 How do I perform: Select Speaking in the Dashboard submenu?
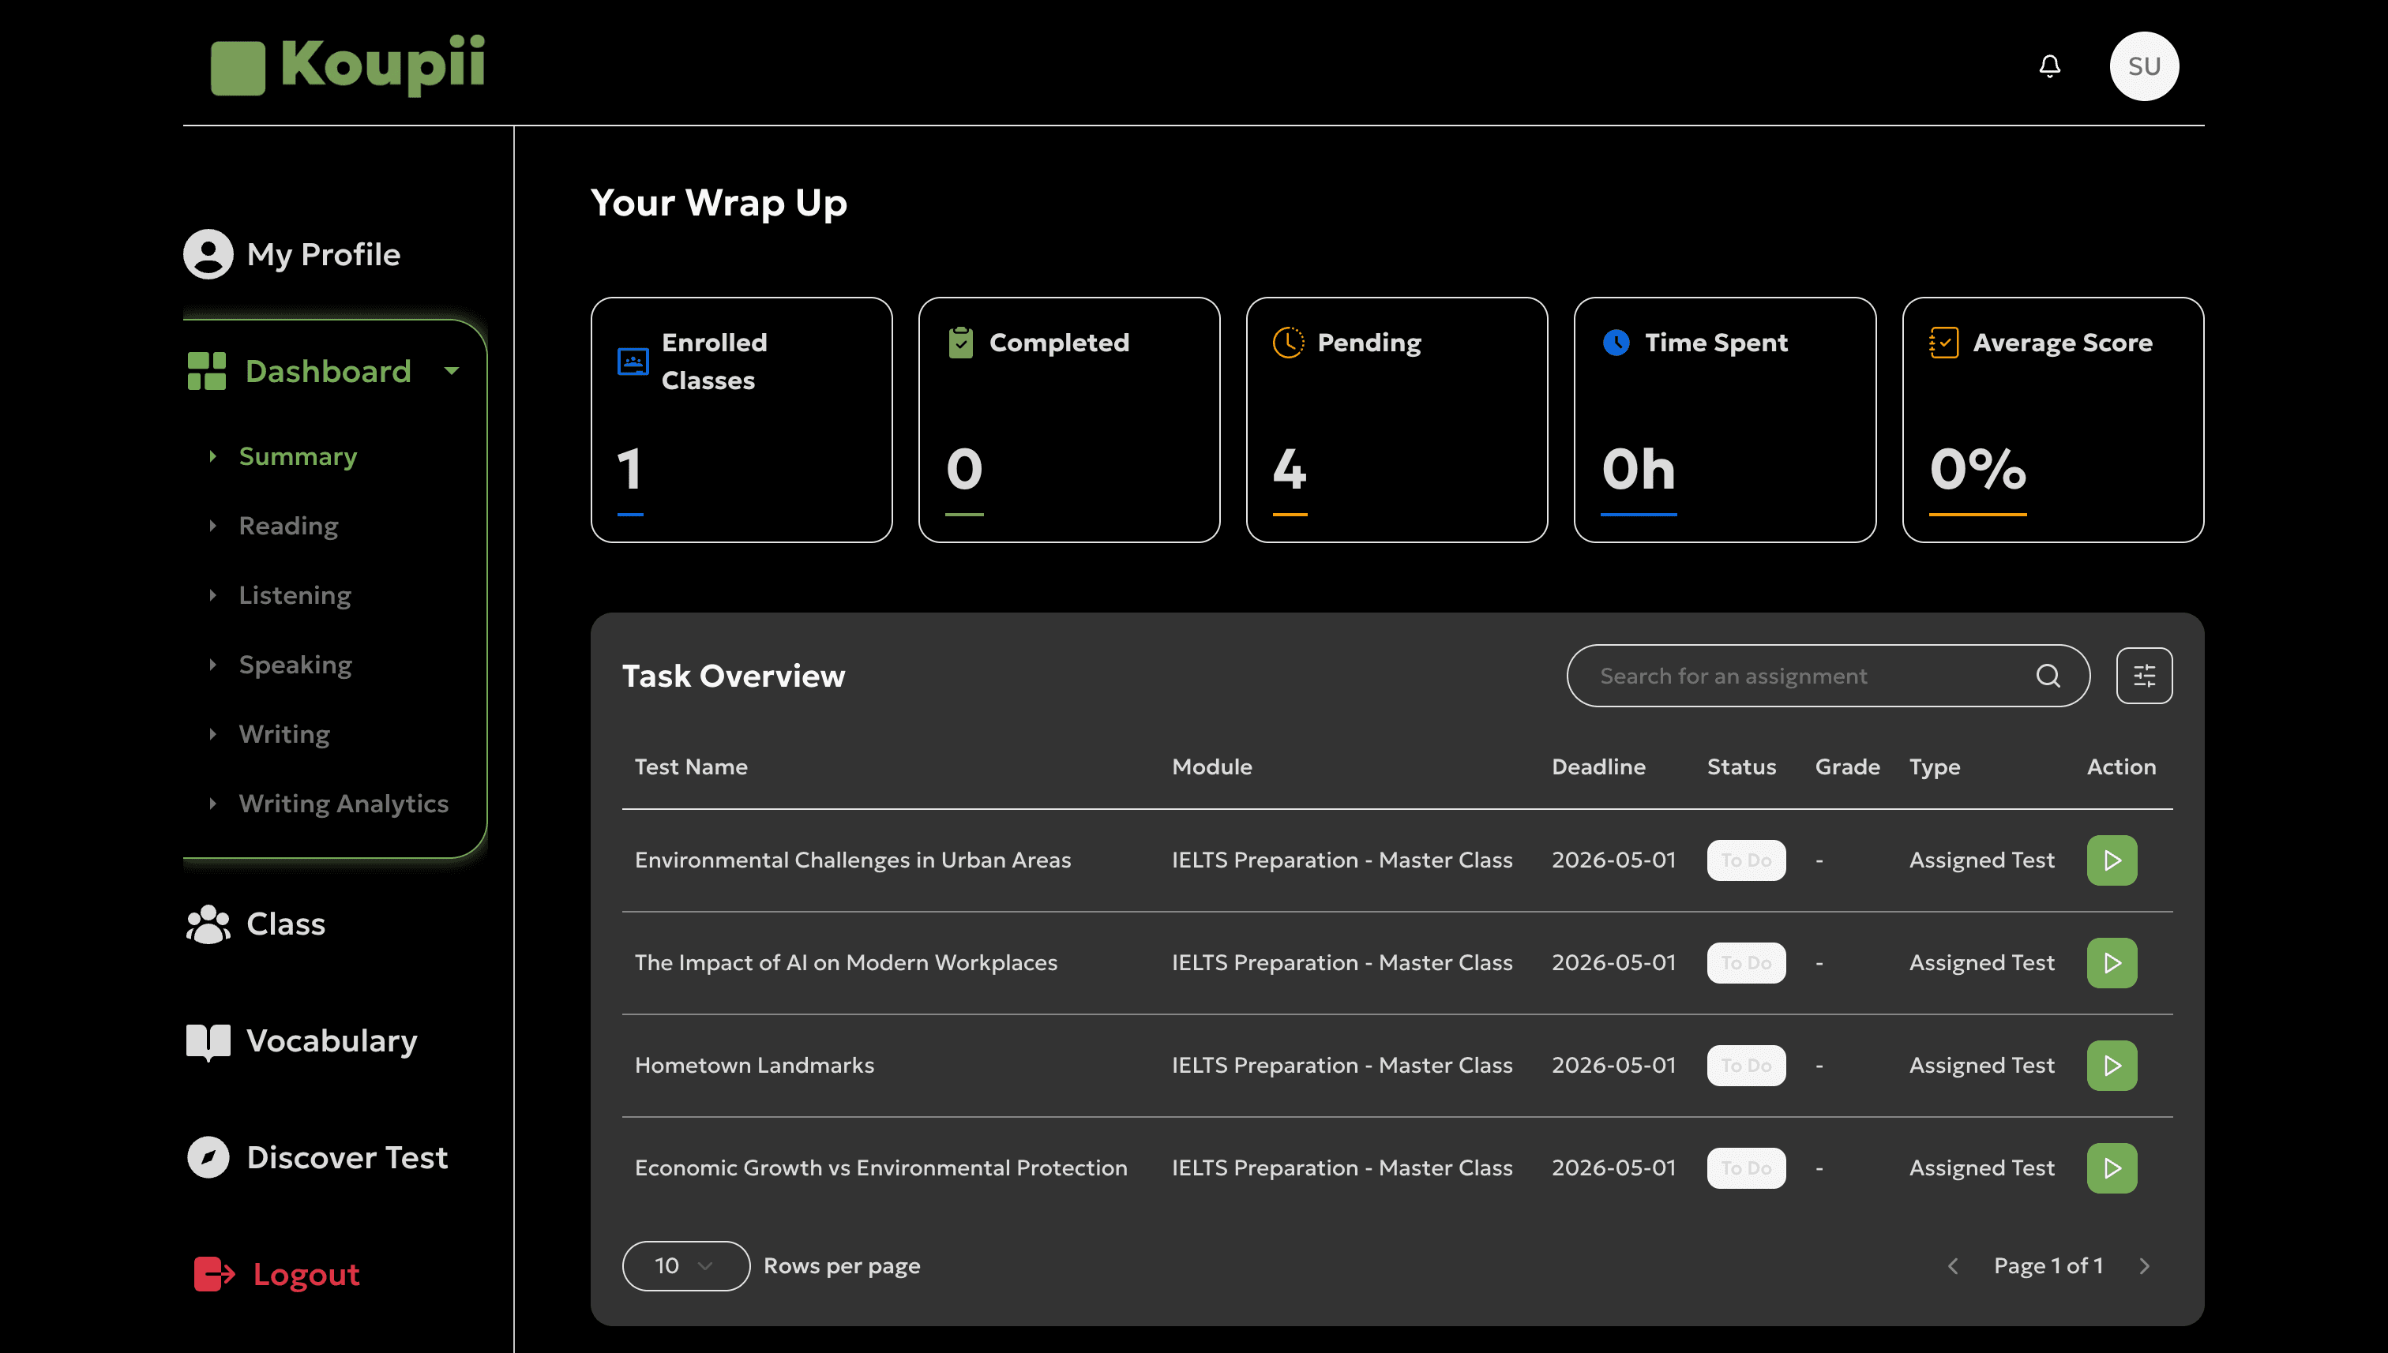click(295, 665)
